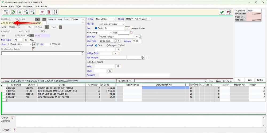Click the Tarihçe button
Screen dimensions: 267x133
(260, 80)
